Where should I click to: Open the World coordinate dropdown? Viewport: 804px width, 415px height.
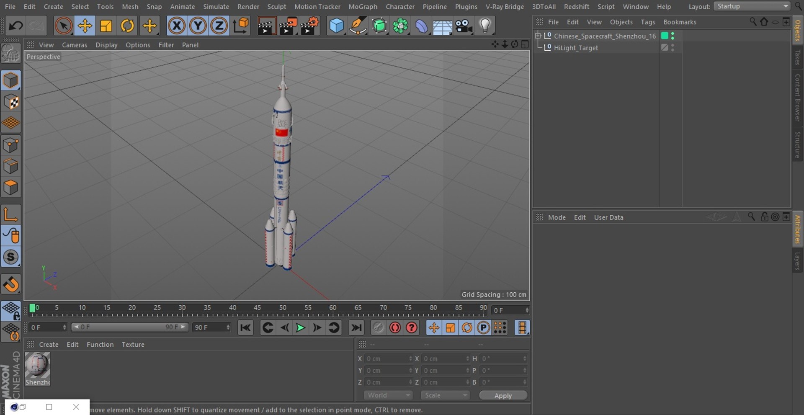pyautogui.click(x=388, y=395)
